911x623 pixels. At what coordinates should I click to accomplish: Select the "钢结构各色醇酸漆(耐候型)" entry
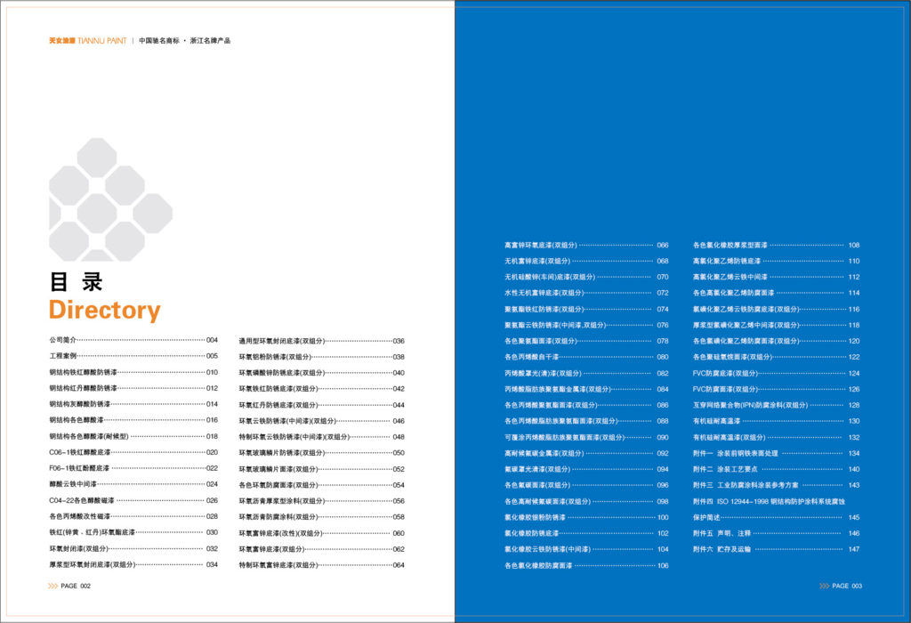[x=133, y=436]
